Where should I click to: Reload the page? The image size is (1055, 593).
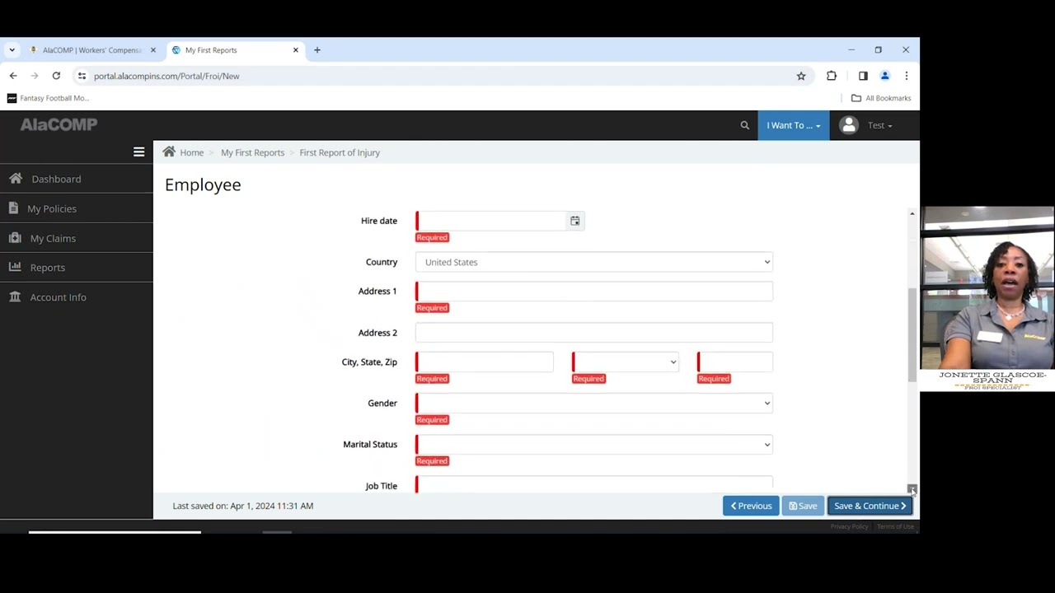[x=56, y=76]
